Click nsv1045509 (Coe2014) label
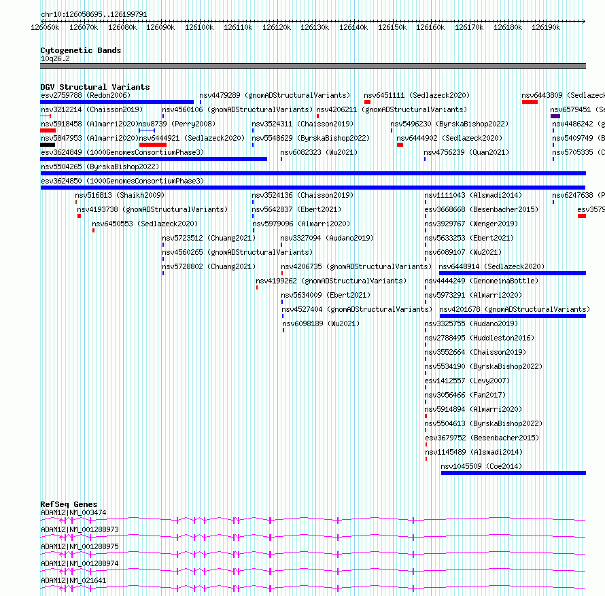605x596 pixels. pos(481,466)
